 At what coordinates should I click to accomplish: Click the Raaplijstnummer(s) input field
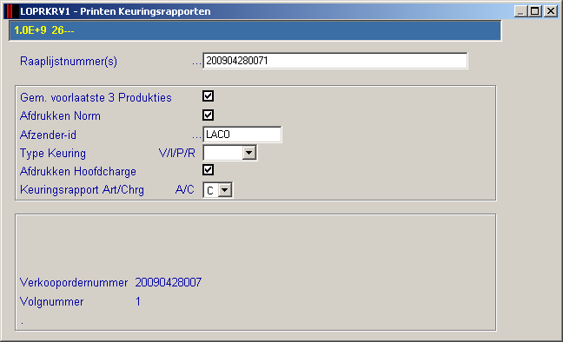pyautogui.click(x=335, y=61)
